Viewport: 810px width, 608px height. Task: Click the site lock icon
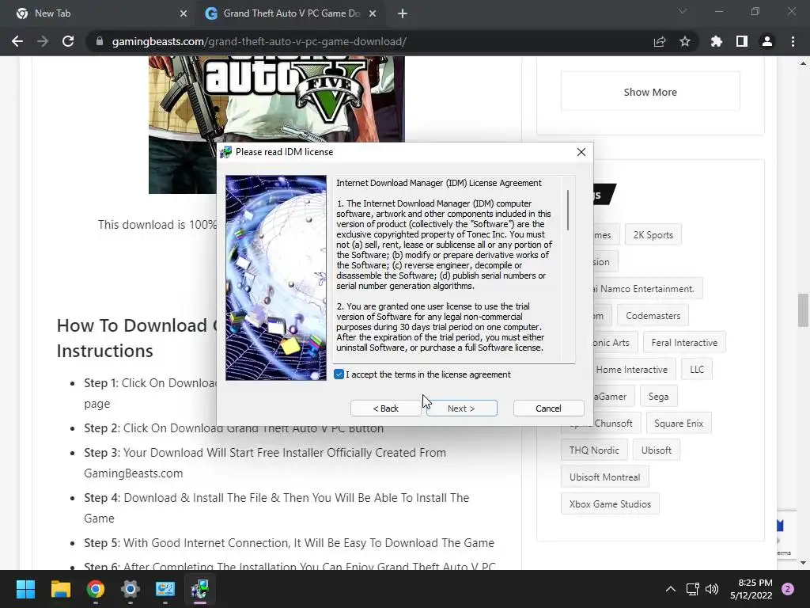(99, 41)
